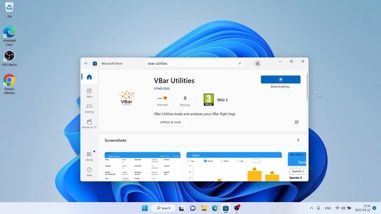381x214 pixels.
Task: Click the Microsoft Store taskbar icon
Action: 226,208
